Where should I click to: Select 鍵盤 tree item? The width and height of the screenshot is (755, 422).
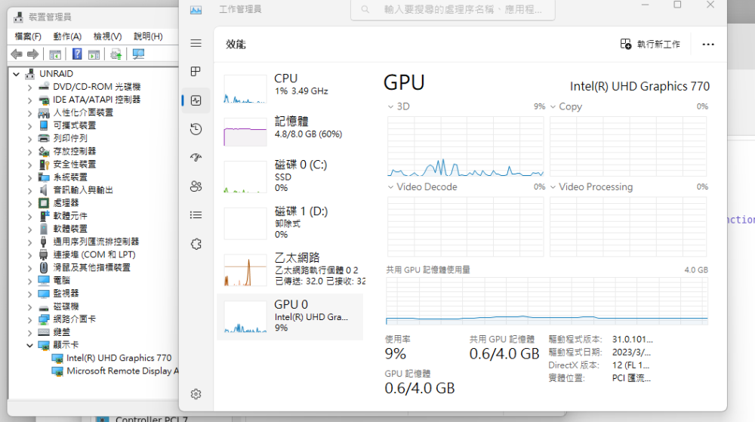coord(62,332)
